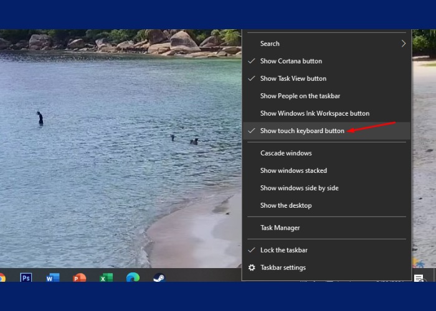Click the Action Center notification icon
436x311 pixels.
419,278
